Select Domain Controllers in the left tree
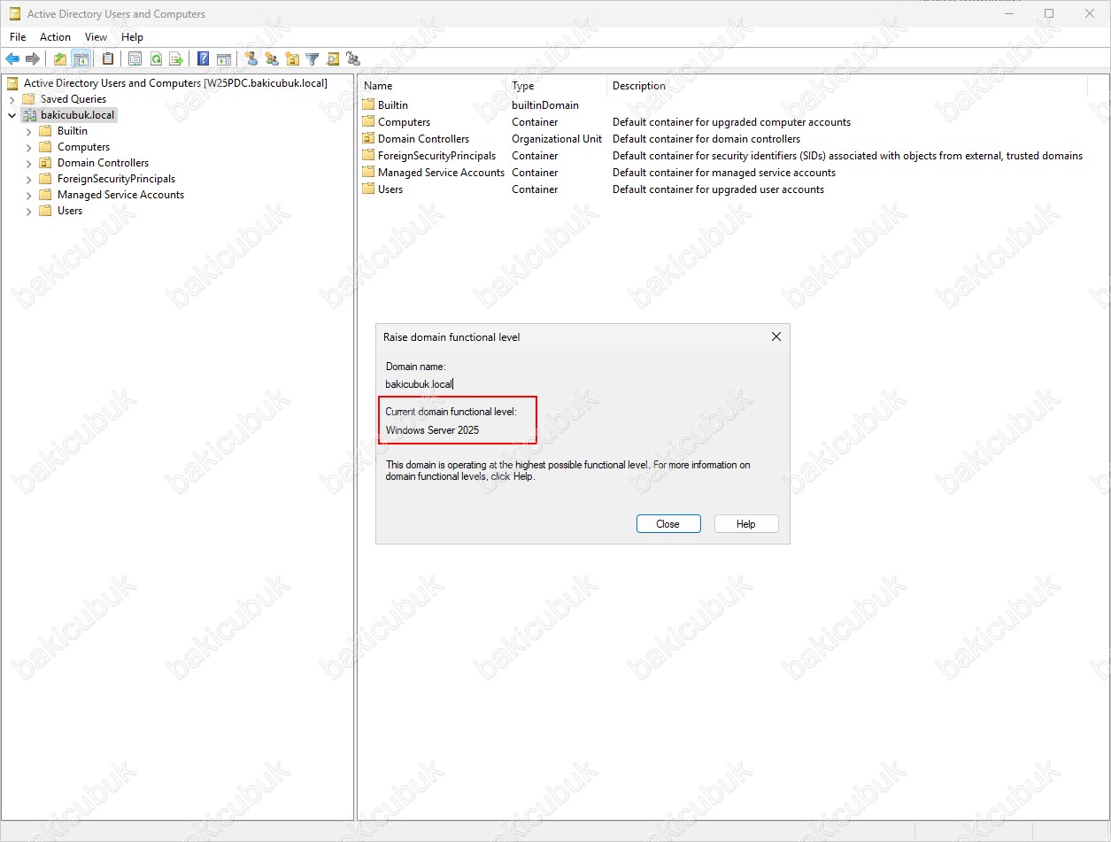Viewport: 1111px width, 842px height. [103, 163]
